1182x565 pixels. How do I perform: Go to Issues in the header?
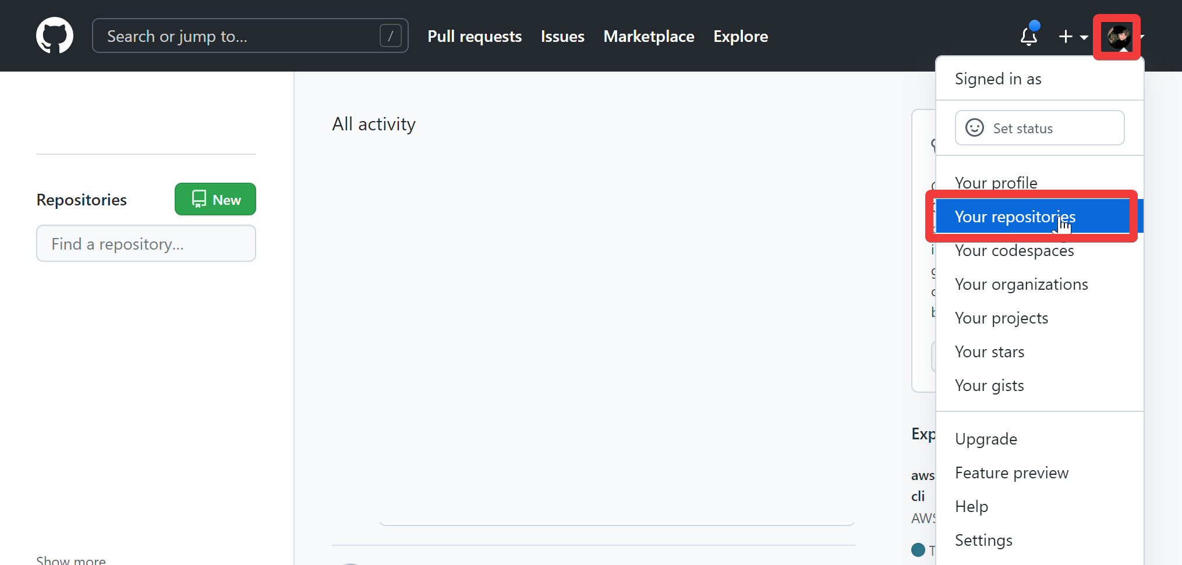point(562,37)
